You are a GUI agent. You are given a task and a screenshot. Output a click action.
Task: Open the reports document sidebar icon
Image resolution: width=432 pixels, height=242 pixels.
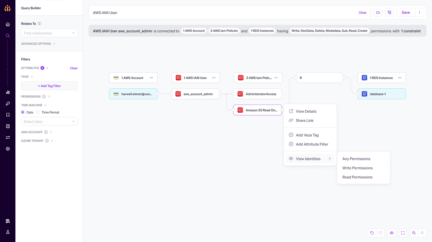(8, 126)
